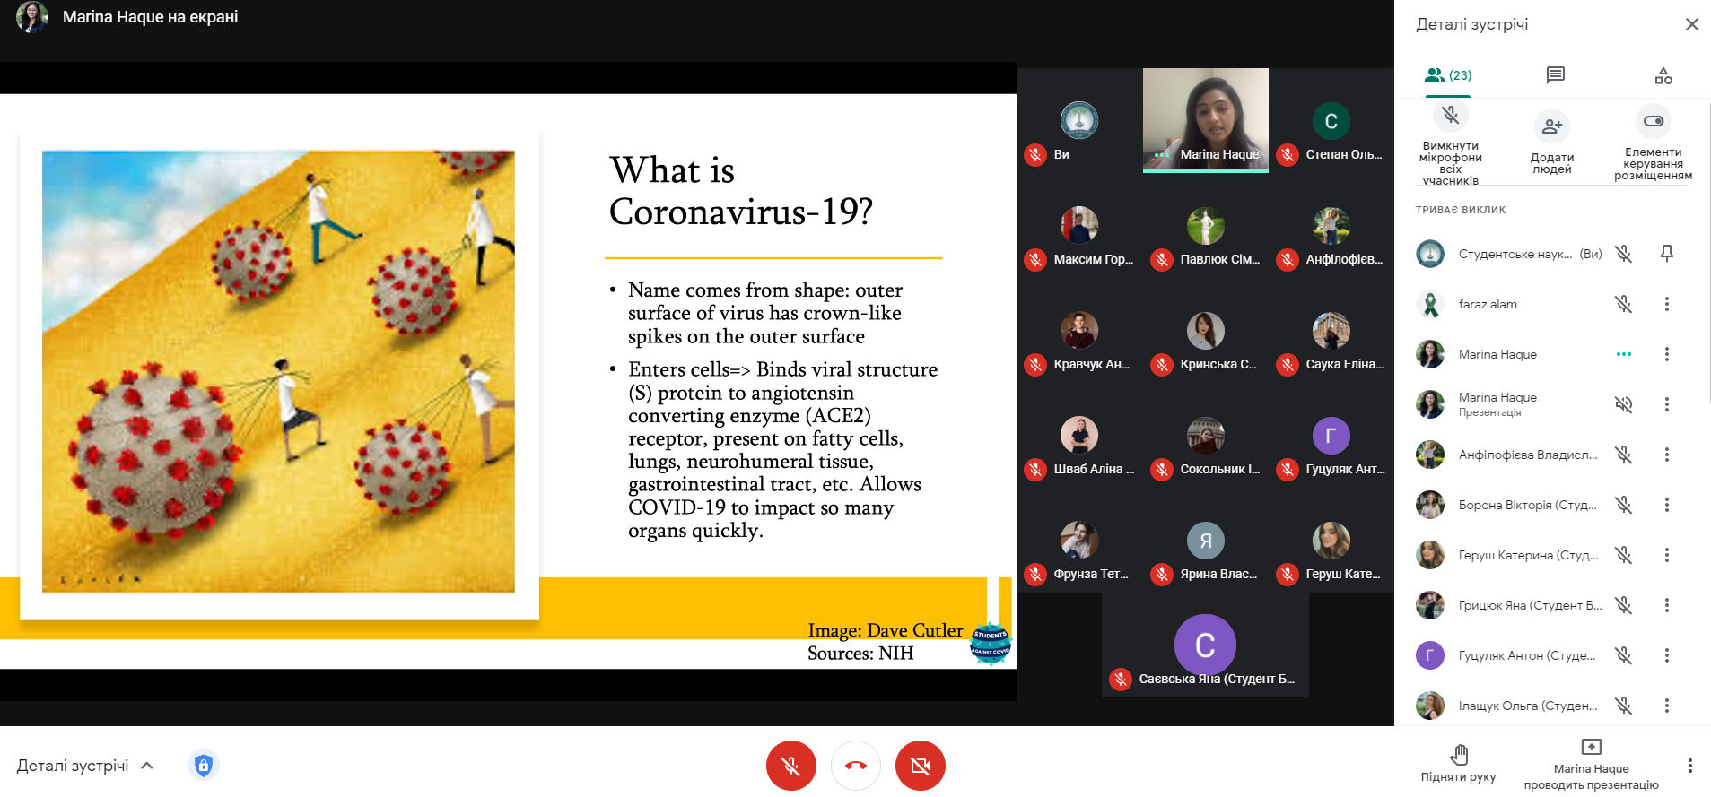Screen dimensions: 1711x797
Task: Open options menu for Анфілофієва Владисл...
Action: coord(1666,455)
